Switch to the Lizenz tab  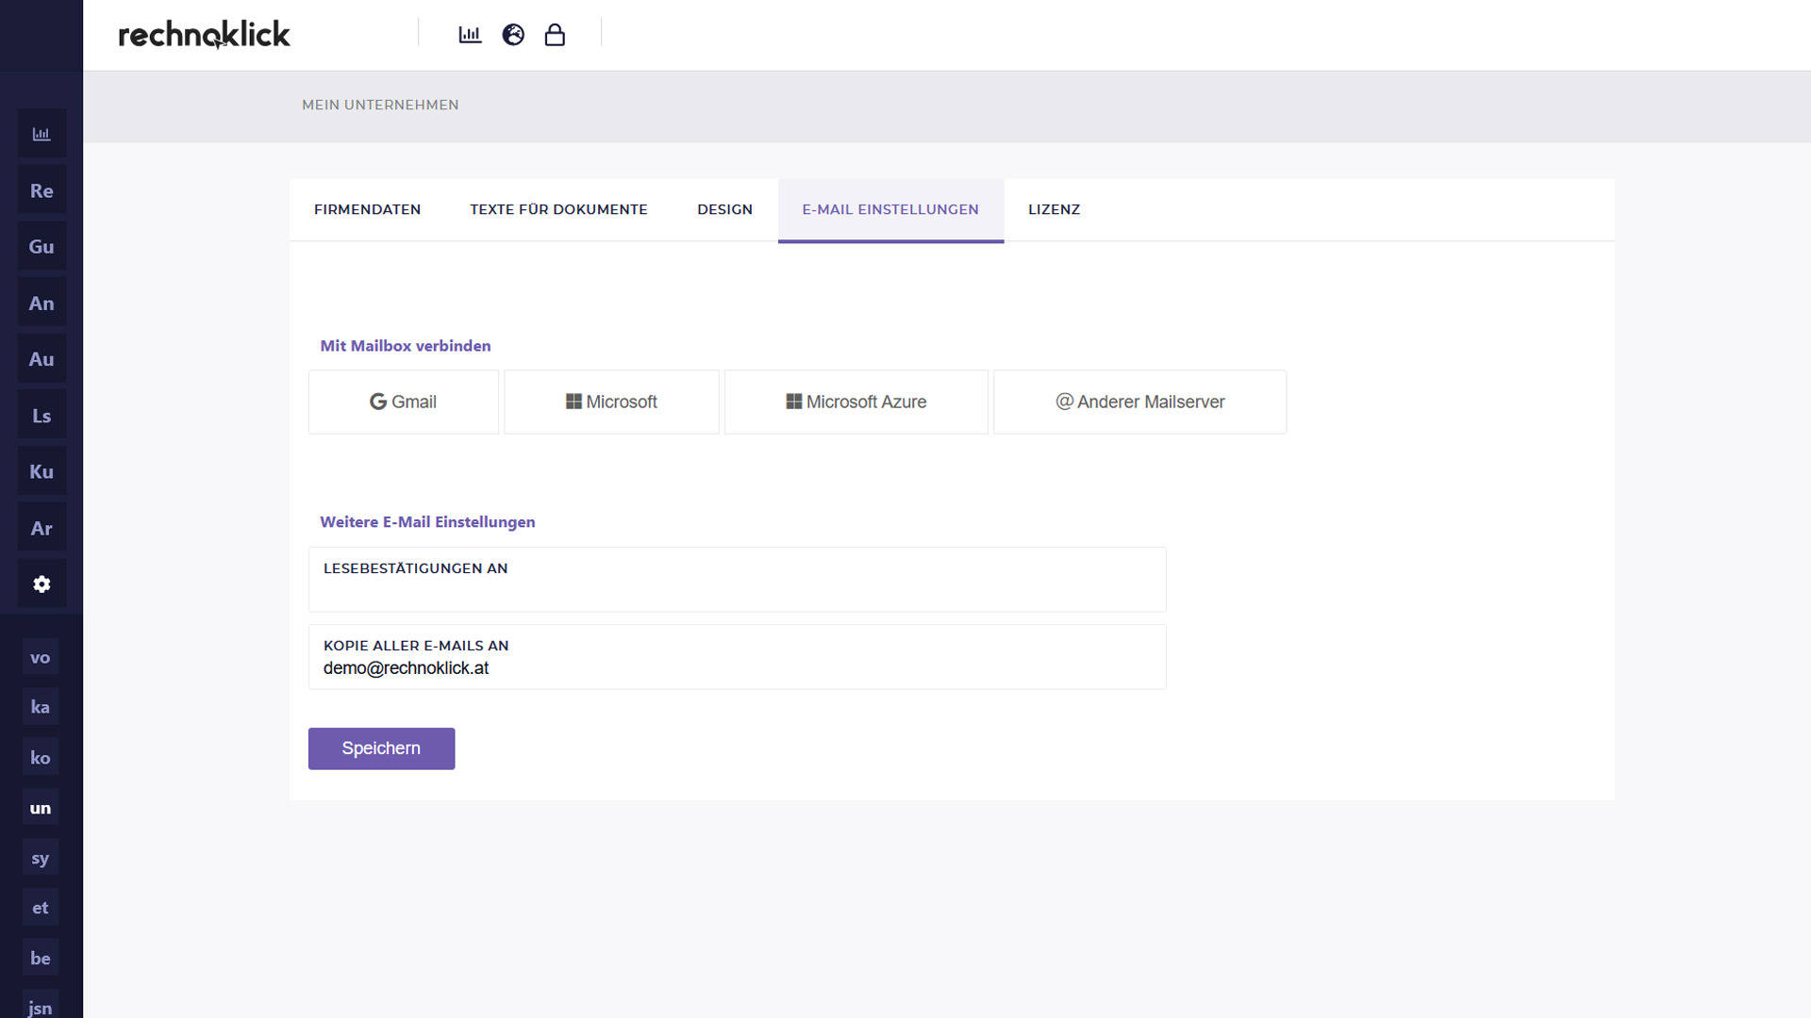click(x=1054, y=209)
